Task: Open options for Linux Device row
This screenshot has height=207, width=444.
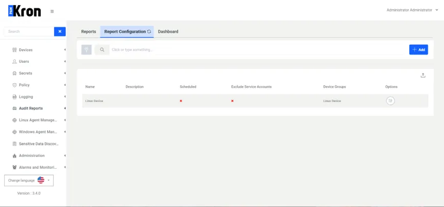Action: point(390,101)
